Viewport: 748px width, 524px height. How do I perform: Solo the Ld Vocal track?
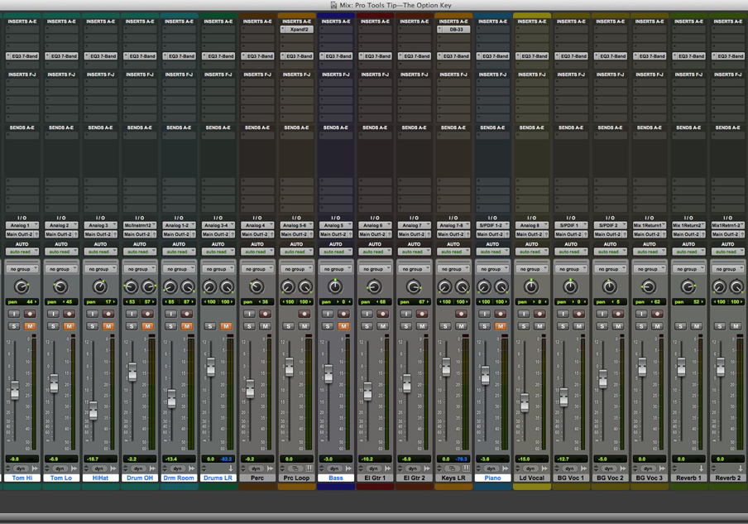point(524,326)
